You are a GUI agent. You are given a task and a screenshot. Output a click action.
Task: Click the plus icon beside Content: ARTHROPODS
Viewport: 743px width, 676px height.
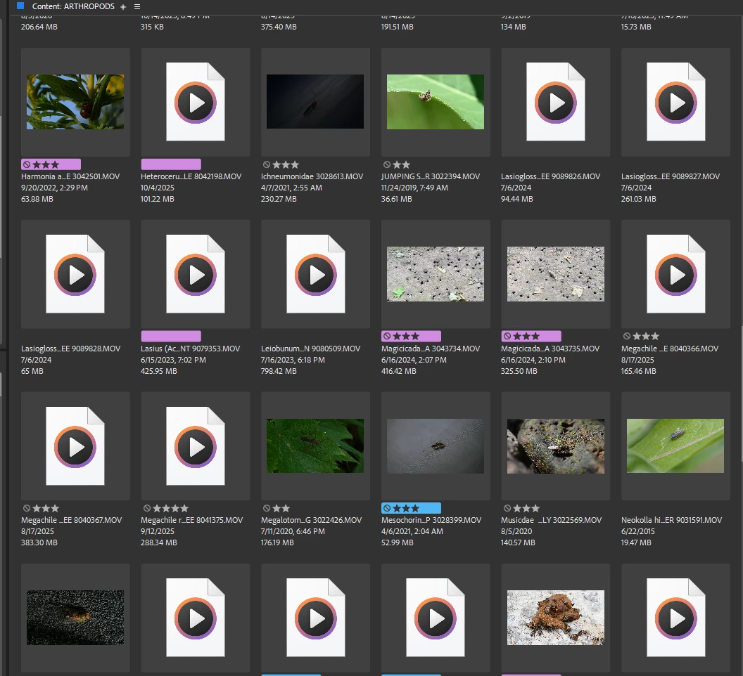pyautogui.click(x=123, y=6)
